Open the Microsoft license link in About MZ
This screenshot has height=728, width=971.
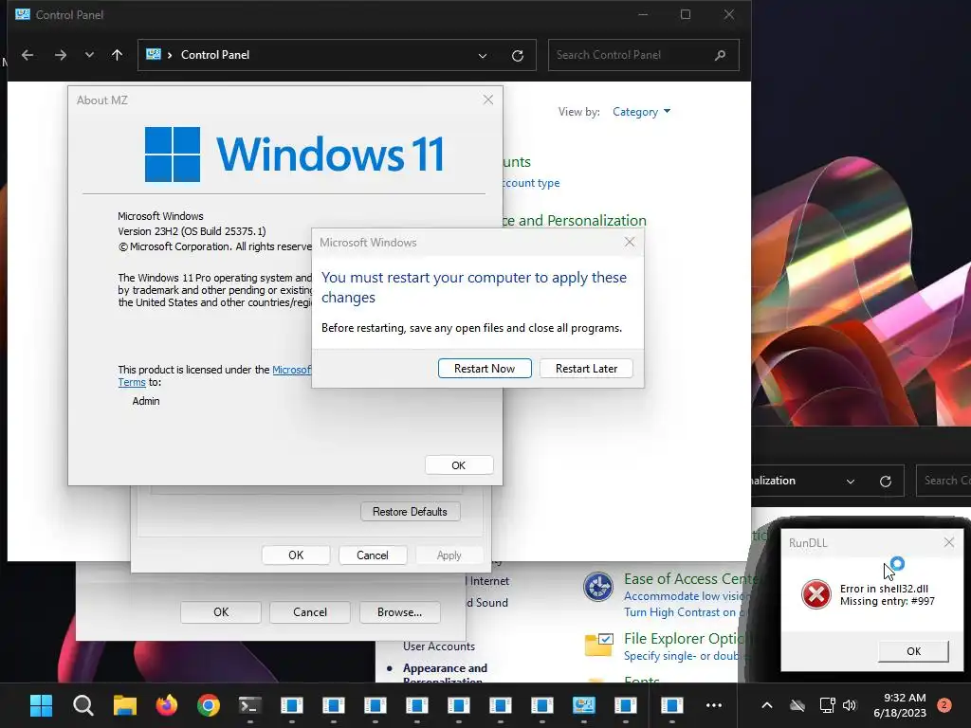[x=292, y=370]
